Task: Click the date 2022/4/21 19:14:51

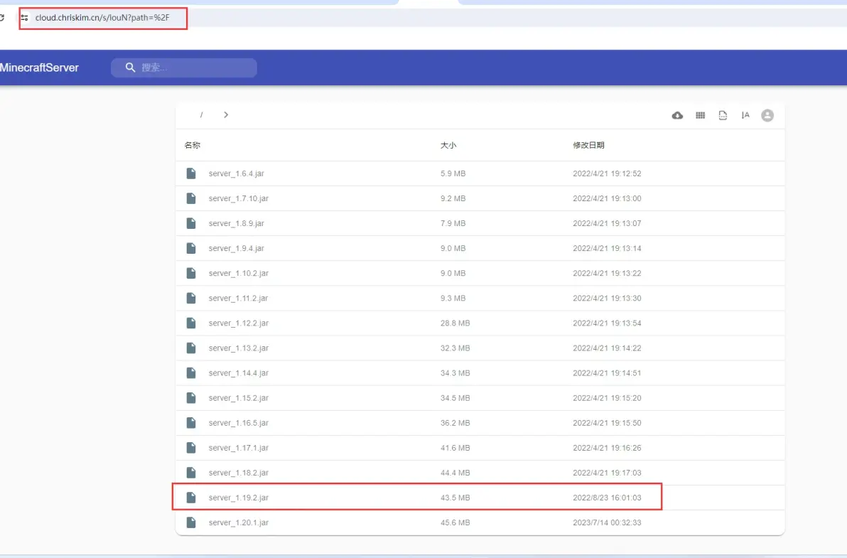Action: tap(607, 372)
